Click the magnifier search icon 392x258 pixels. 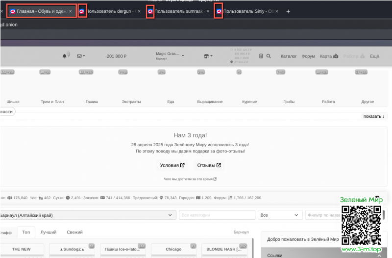pyautogui.click(x=269, y=56)
